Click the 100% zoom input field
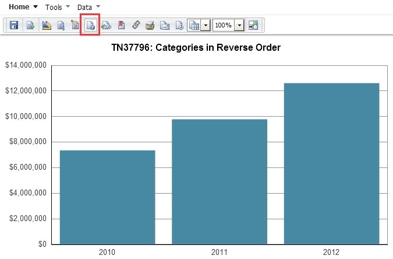Screen dimensions: 393x259 tap(224, 26)
